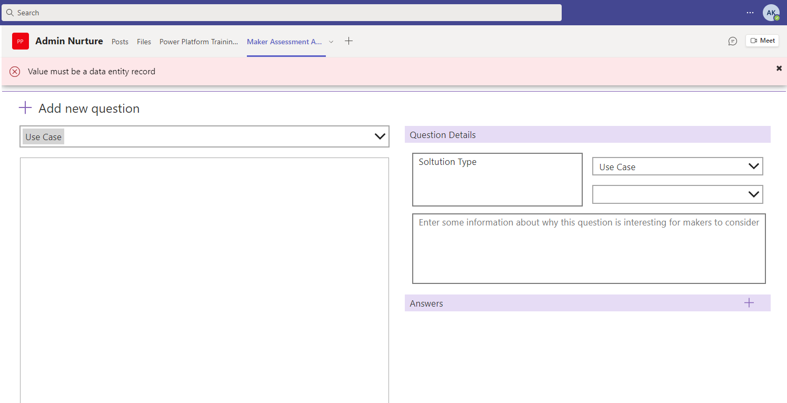
Task: Click the Admin Nurture team icon
Action: 20,41
